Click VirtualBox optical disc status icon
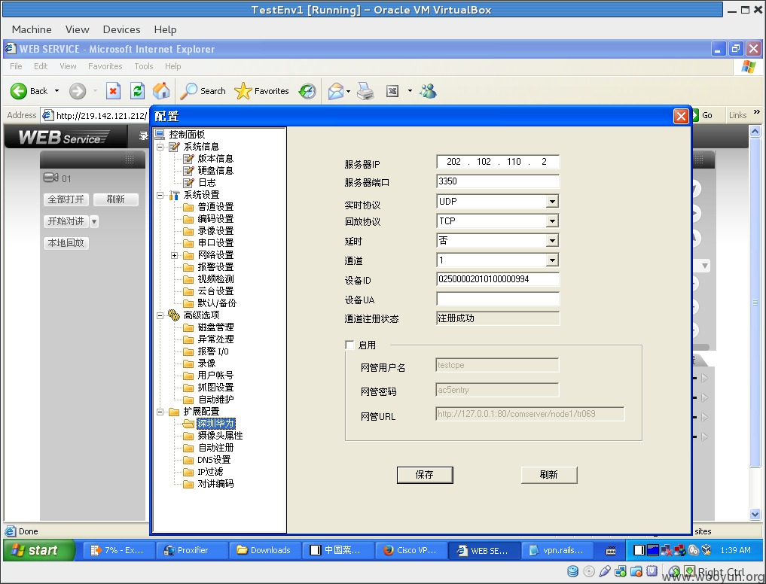The height and width of the screenshot is (584, 766). tap(589, 570)
